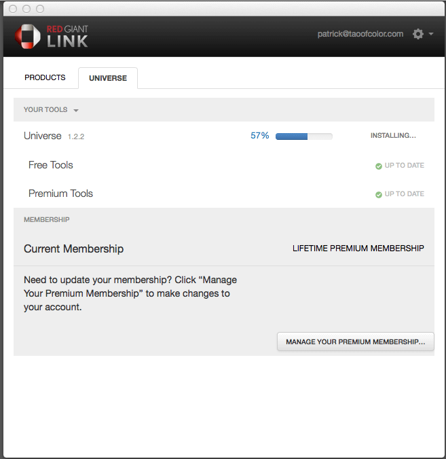Open the settings gear menu
446x459 pixels.
(x=418, y=34)
